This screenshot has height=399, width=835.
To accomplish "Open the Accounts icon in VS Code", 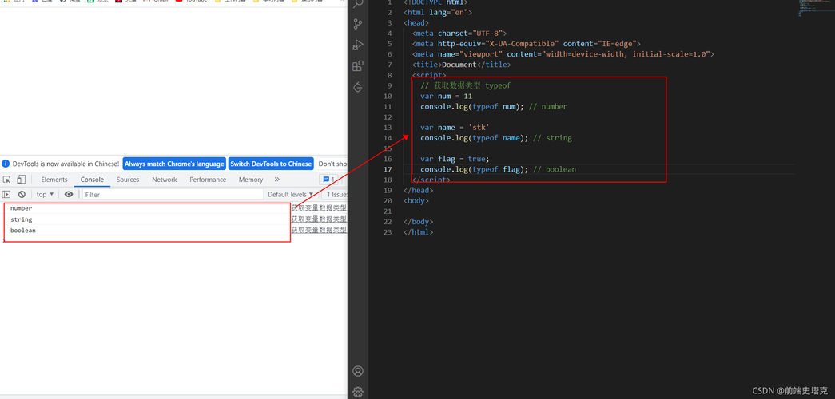I will coord(358,371).
